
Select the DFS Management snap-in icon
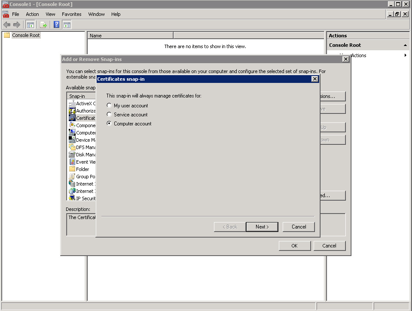click(x=72, y=147)
